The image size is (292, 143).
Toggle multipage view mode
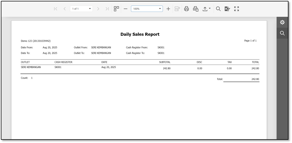tap(116, 9)
